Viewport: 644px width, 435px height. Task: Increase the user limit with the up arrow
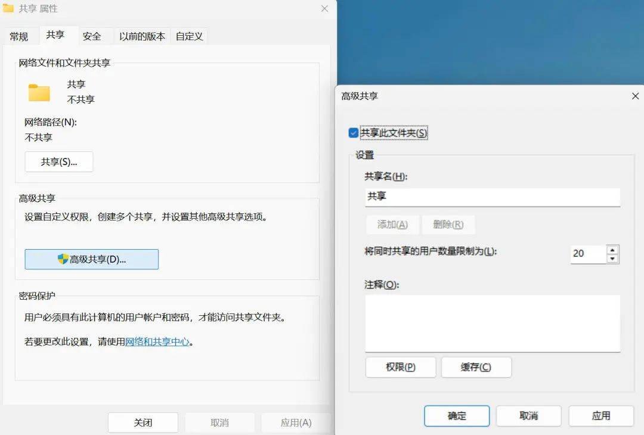coord(612,250)
